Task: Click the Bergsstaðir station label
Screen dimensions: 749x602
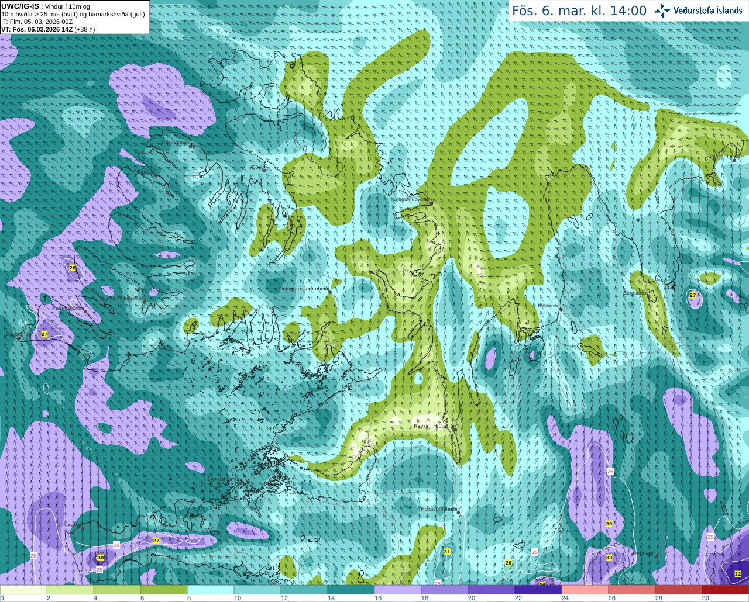Action: coord(635,293)
